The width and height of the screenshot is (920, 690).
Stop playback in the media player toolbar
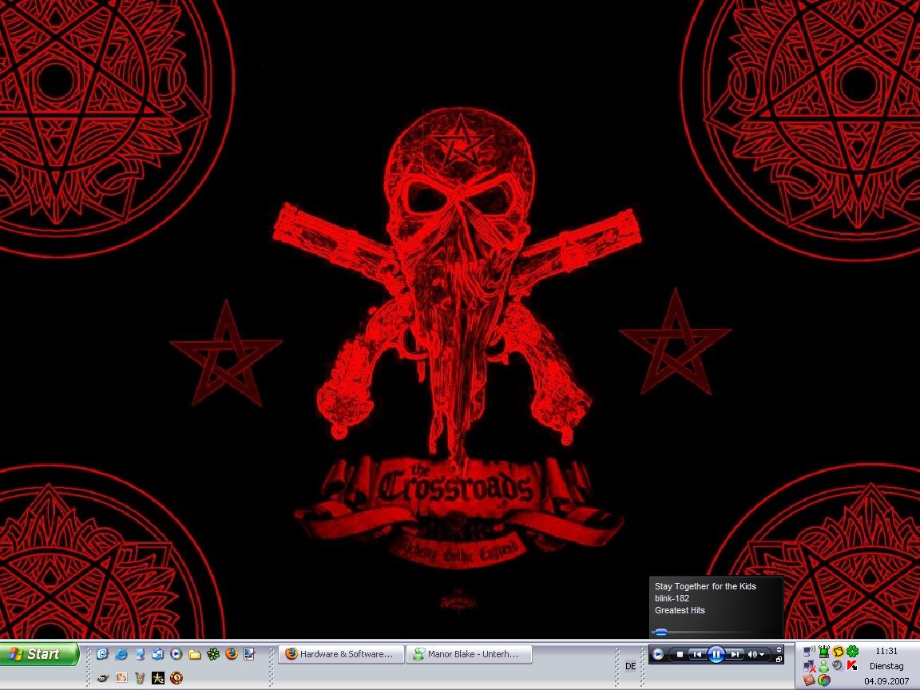pos(680,654)
